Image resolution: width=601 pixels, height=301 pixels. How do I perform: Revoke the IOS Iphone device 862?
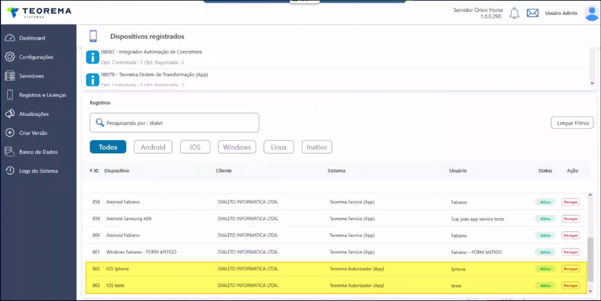pos(570,269)
